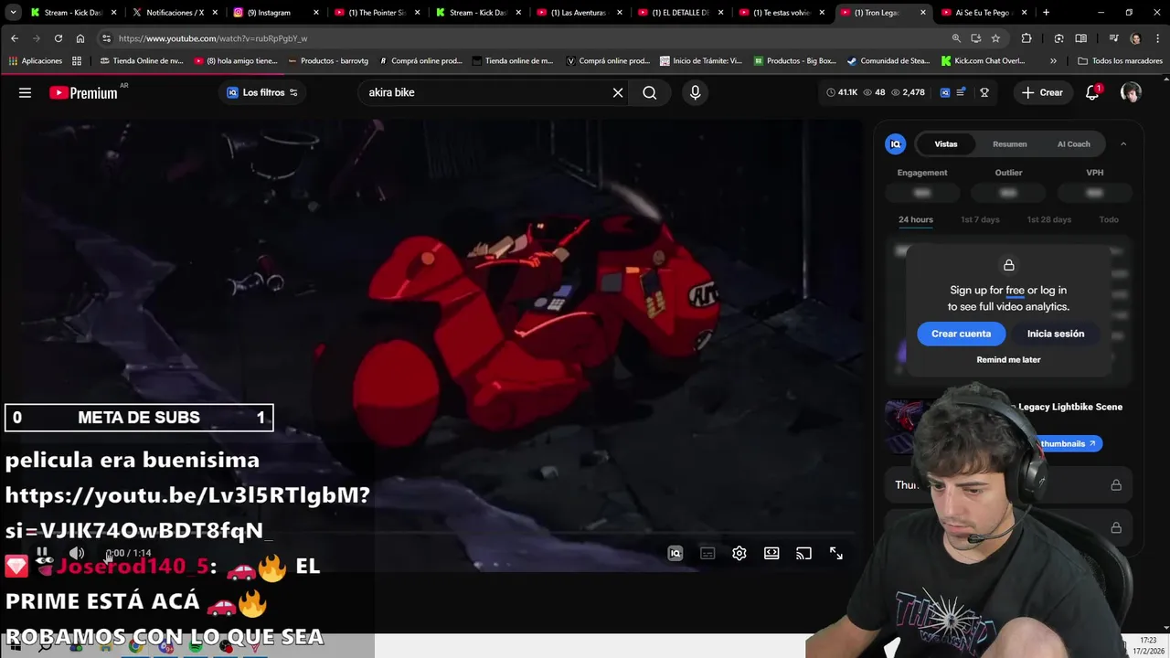
Task: Open the YouTube account avatar menu
Action: pyautogui.click(x=1131, y=92)
